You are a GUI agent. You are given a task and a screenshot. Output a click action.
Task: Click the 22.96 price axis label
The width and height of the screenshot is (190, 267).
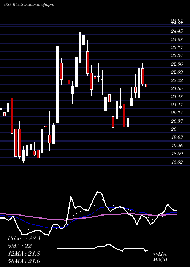point(177,64)
